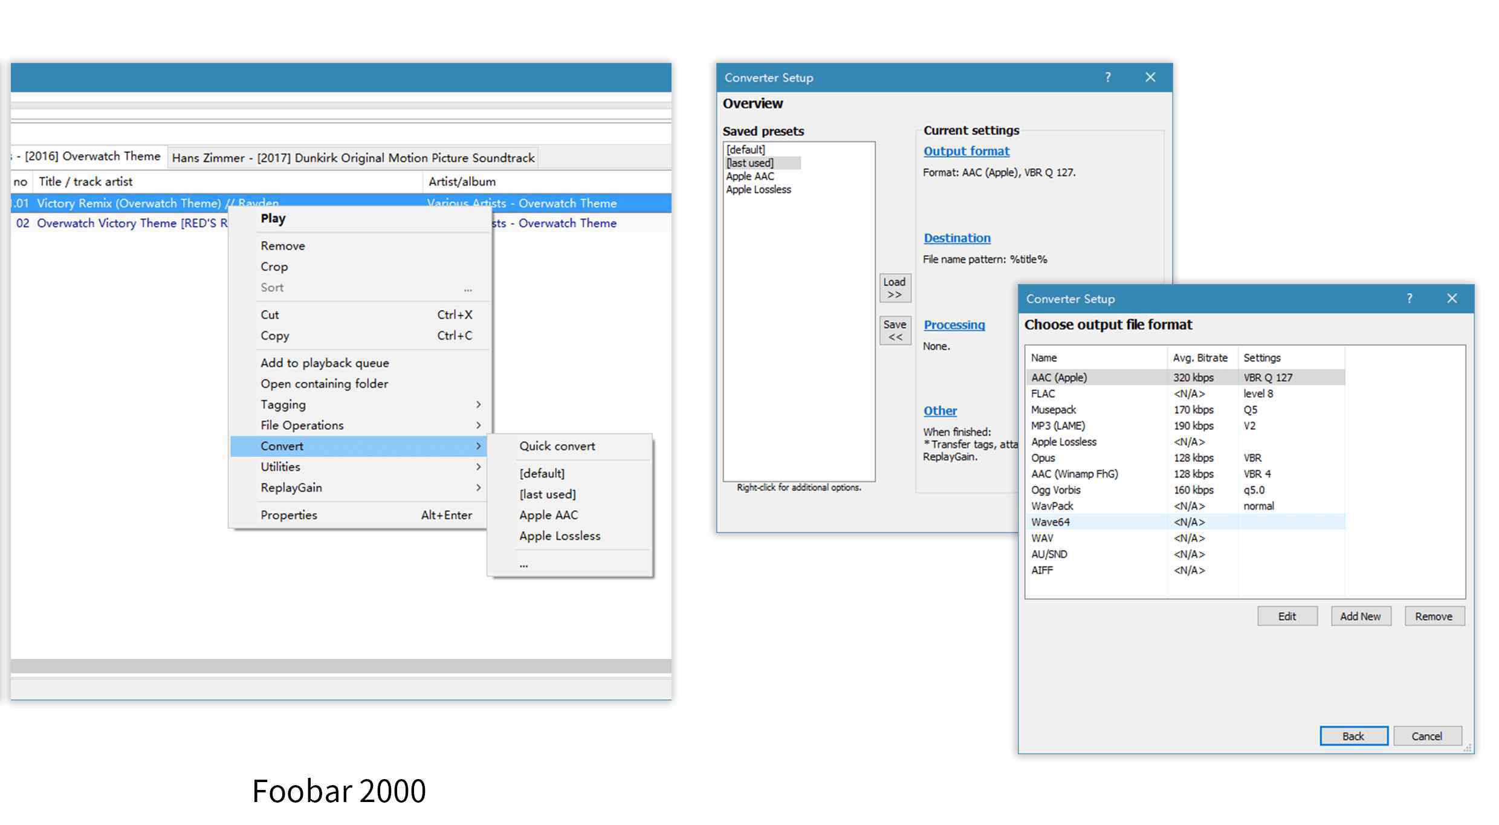Expand the File Operations submenu

[360, 425]
